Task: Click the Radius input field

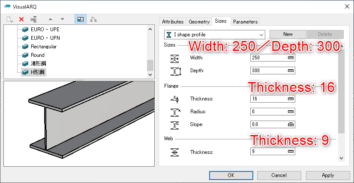Action: [273, 112]
